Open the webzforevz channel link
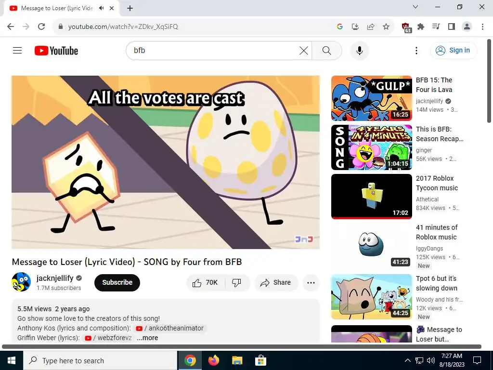Screen dimensions: 493x370 (108, 338)
